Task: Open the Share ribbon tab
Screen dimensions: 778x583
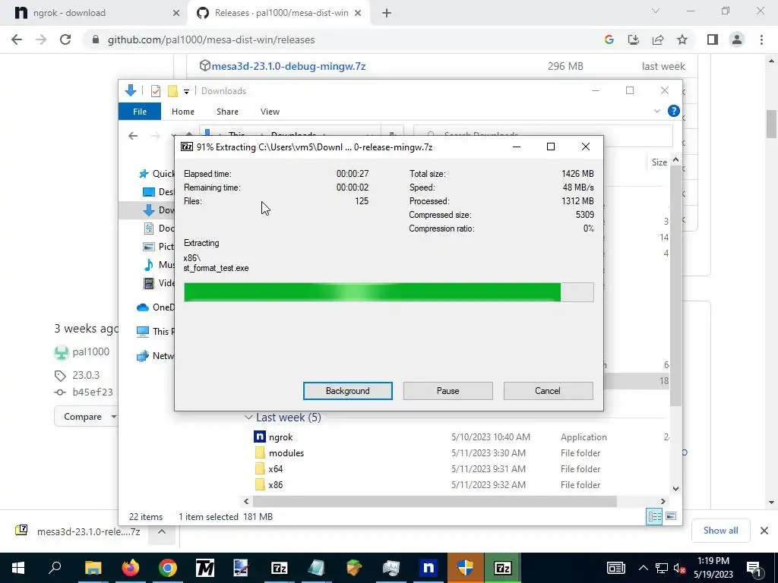Action: [227, 112]
